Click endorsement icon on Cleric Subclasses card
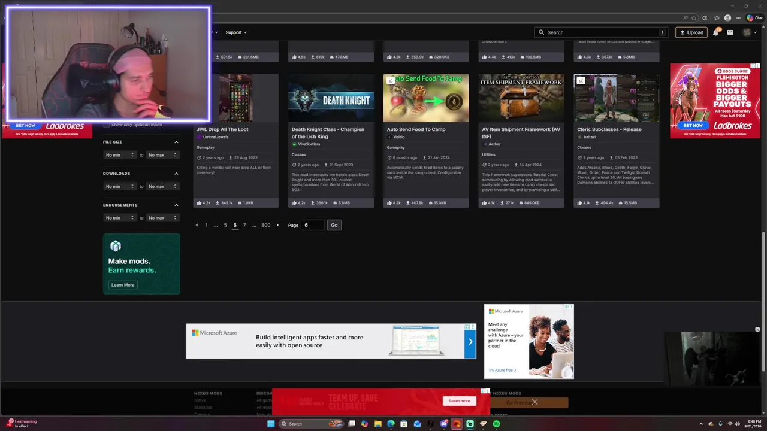 click(x=580, y=203)
